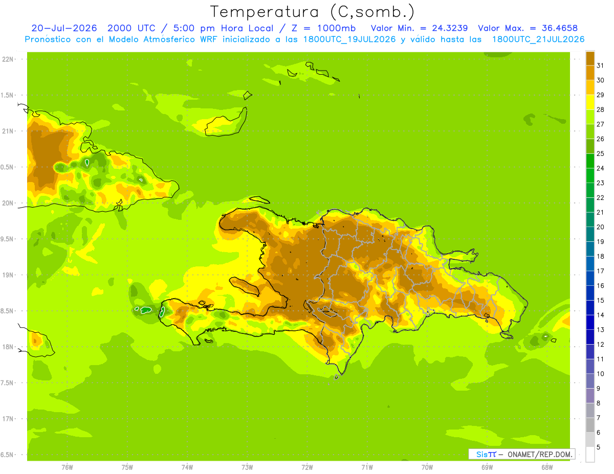
Task: Click the "71W" longitude axis label
Action: [x=367, y=467]
